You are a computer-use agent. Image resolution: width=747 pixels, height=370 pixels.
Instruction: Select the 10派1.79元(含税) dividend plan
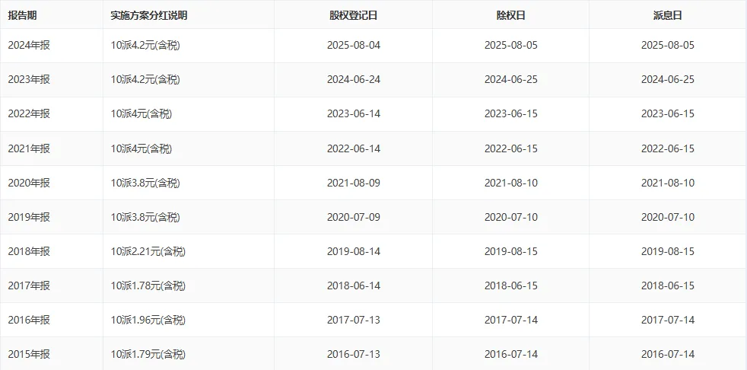click(148, 354)
